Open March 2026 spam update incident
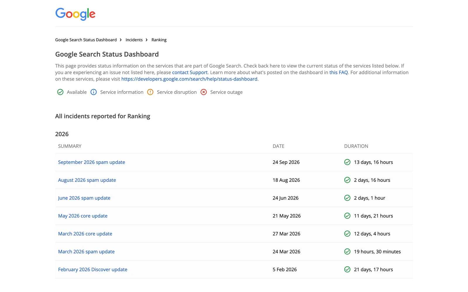468x292 pixels. tap(86, 251)
